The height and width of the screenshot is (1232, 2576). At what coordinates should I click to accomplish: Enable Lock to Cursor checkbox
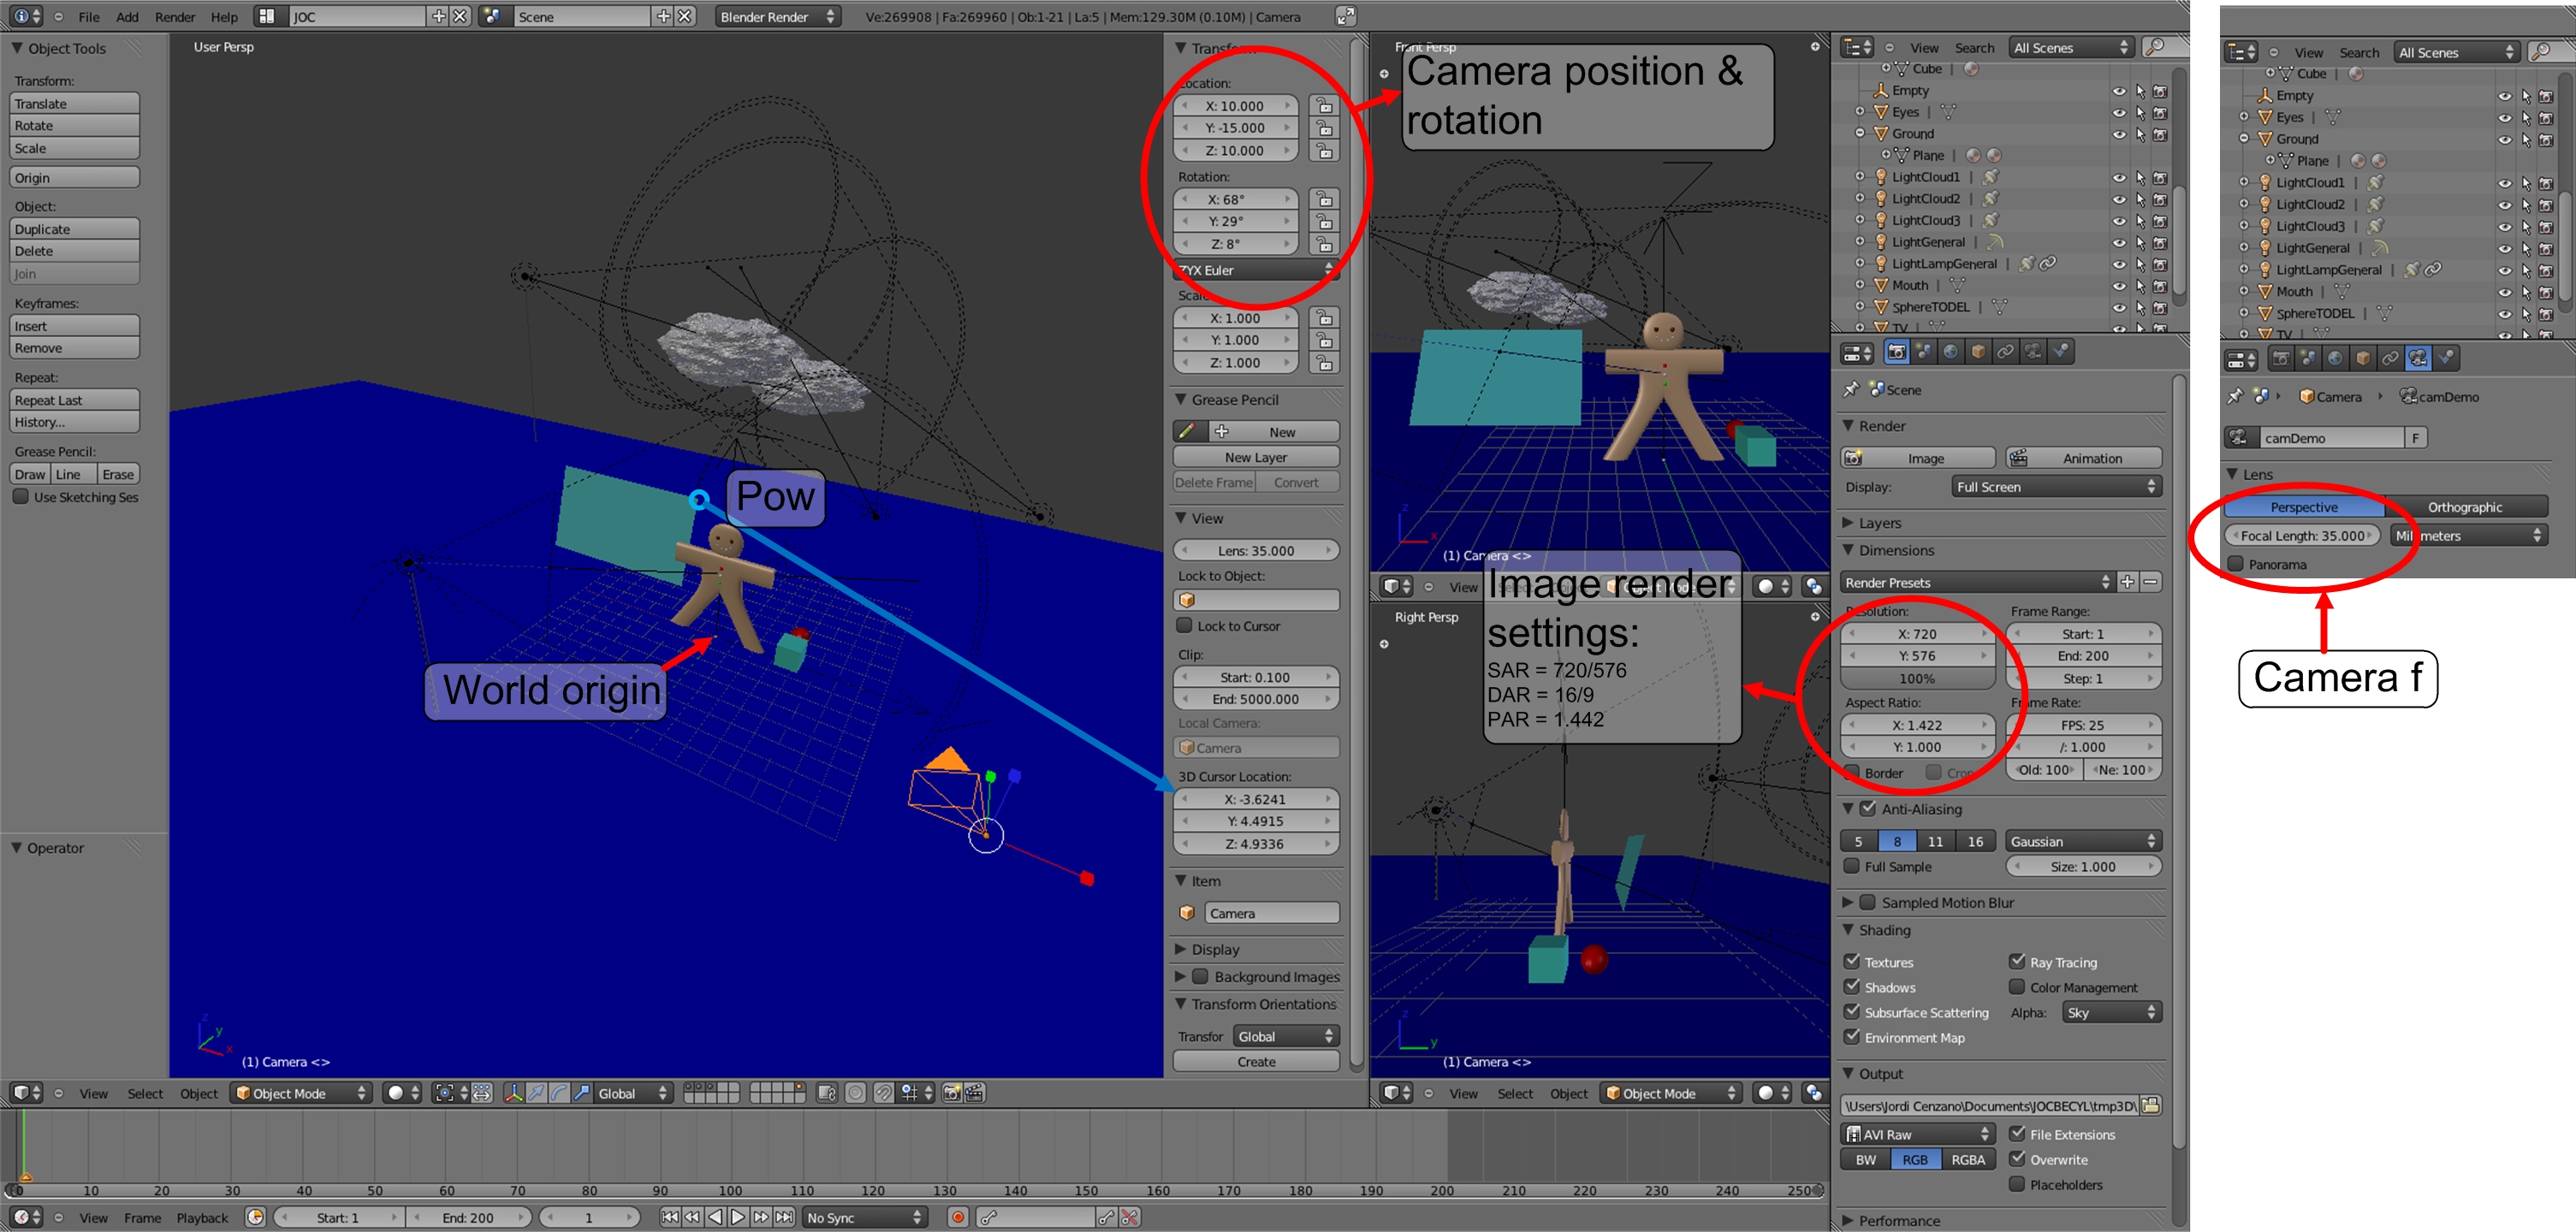1184,626
